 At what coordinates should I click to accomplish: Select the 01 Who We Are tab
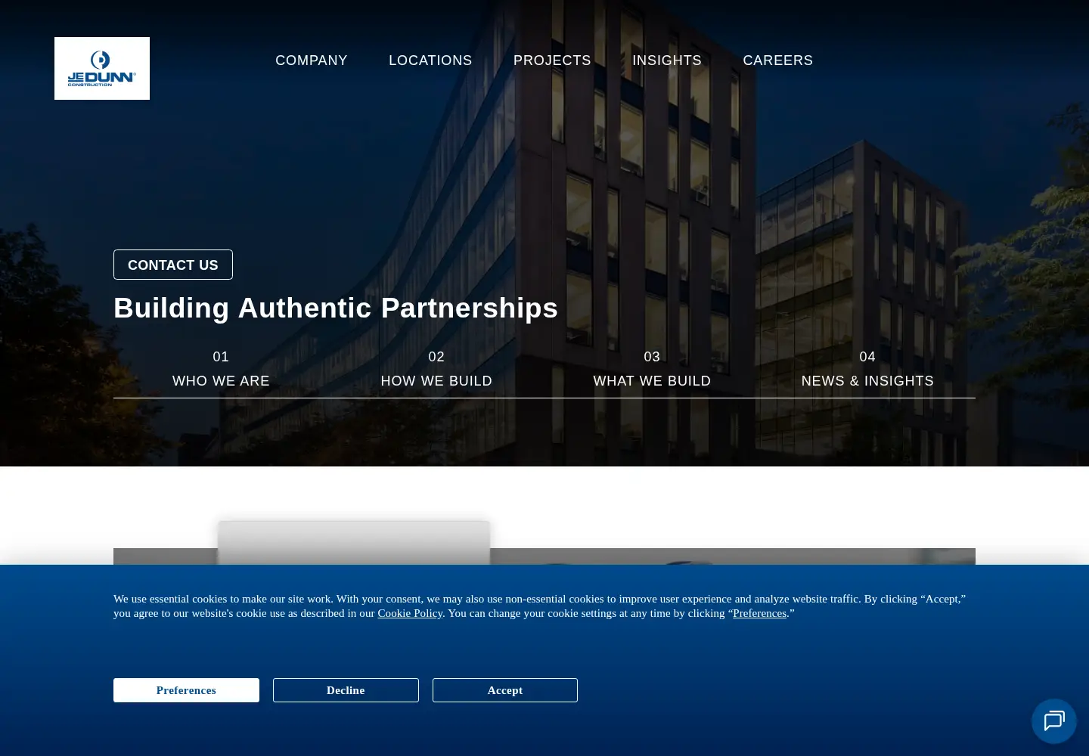(221, 369)
